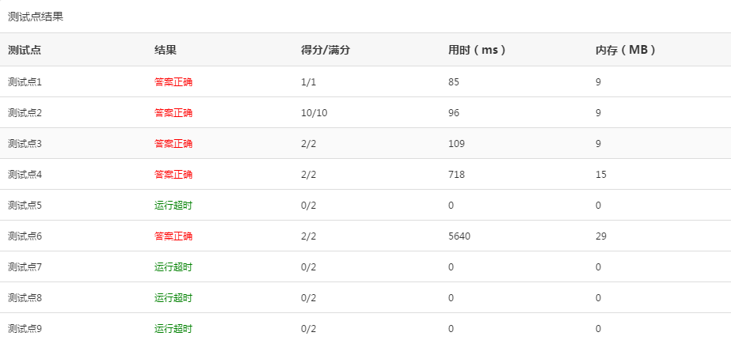This screenshot has width=731, height=340.
Task: Click the 10/10 score cell
Action: tap(314, 112)
